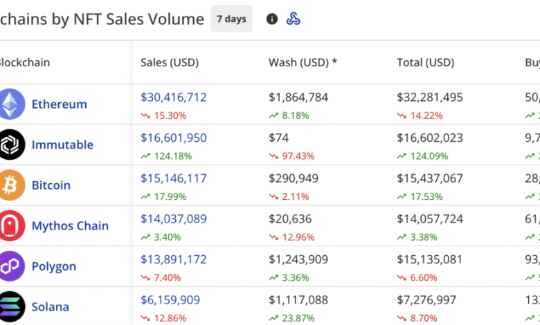
Task: Sort by Total (USD) column header
Action: point(425,62)
